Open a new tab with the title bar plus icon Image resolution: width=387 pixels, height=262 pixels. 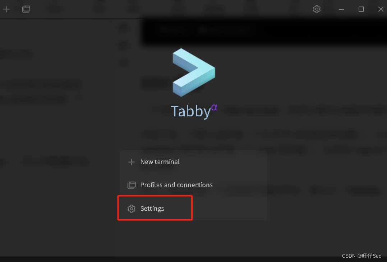(x=6, y=9)
